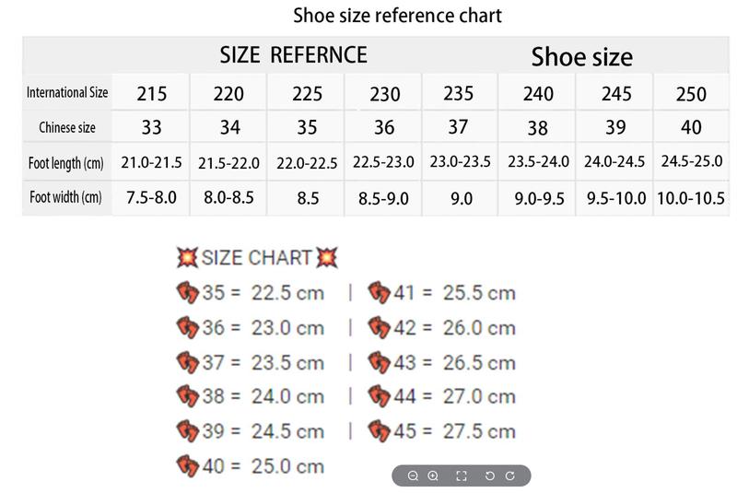Open fullscreen view from the image toolbar
The image size is (737, 493).
462,476
